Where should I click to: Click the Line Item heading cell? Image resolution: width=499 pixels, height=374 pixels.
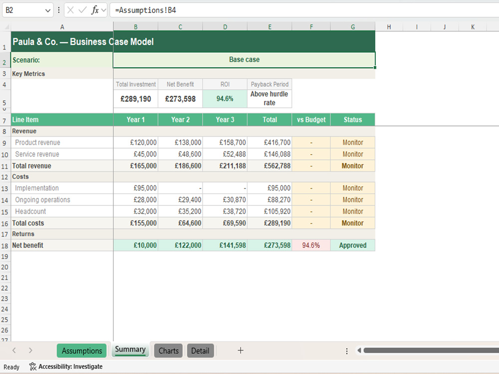pos(62,120)
